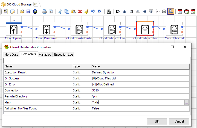Select the Cloud Delete Folder node
The width and height of the screenshot is (197, 128).
[x=112, y=30]
